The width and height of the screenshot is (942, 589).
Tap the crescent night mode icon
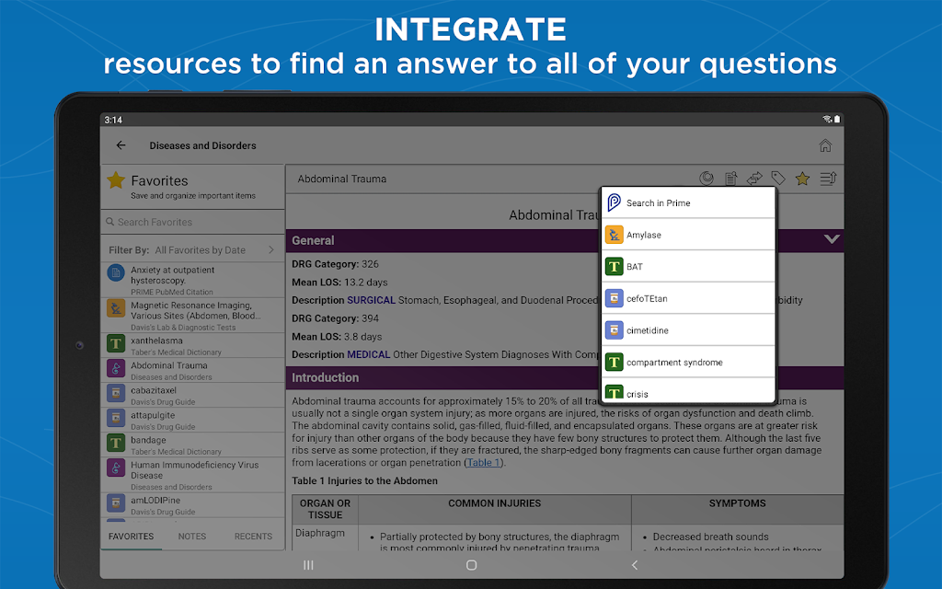pos(706,179)
